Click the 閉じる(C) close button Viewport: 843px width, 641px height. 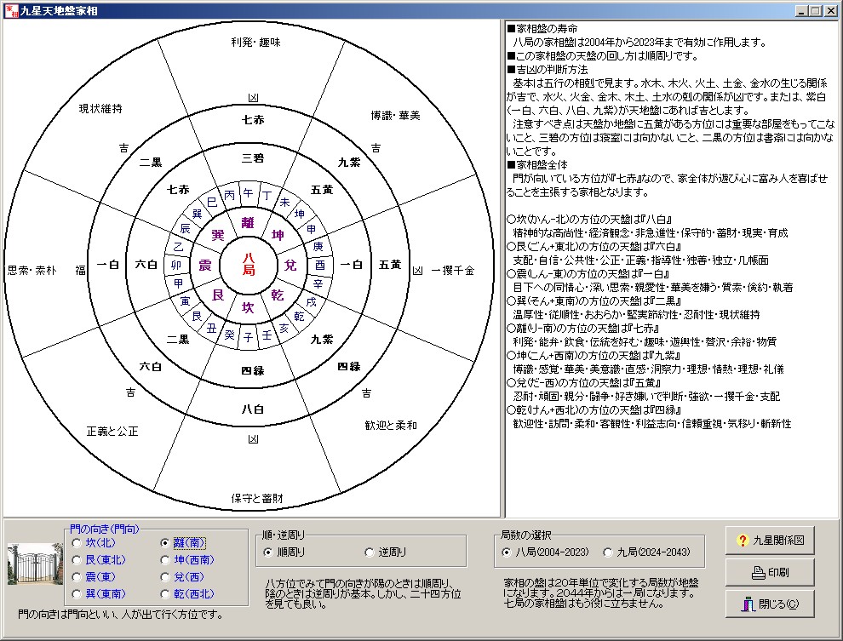(x=770, y=604)
